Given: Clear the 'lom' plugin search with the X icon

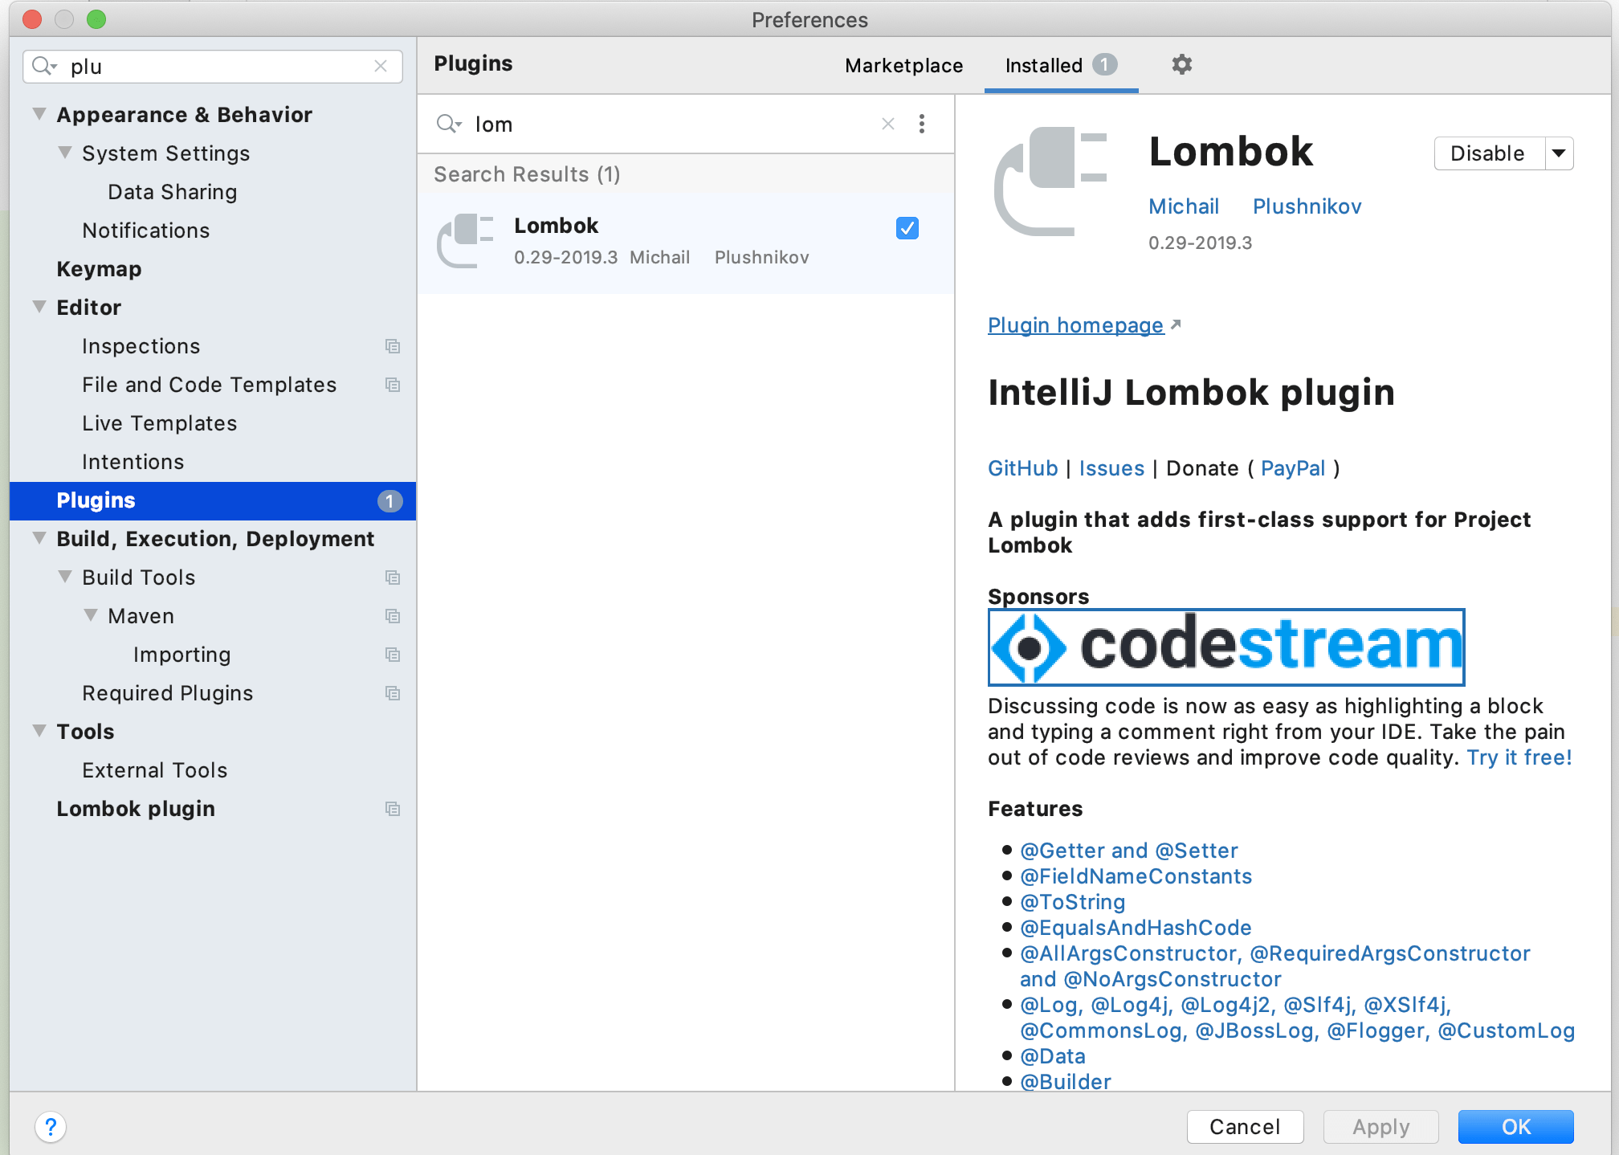Looking at the screenshot, I should tap(887, 124).
